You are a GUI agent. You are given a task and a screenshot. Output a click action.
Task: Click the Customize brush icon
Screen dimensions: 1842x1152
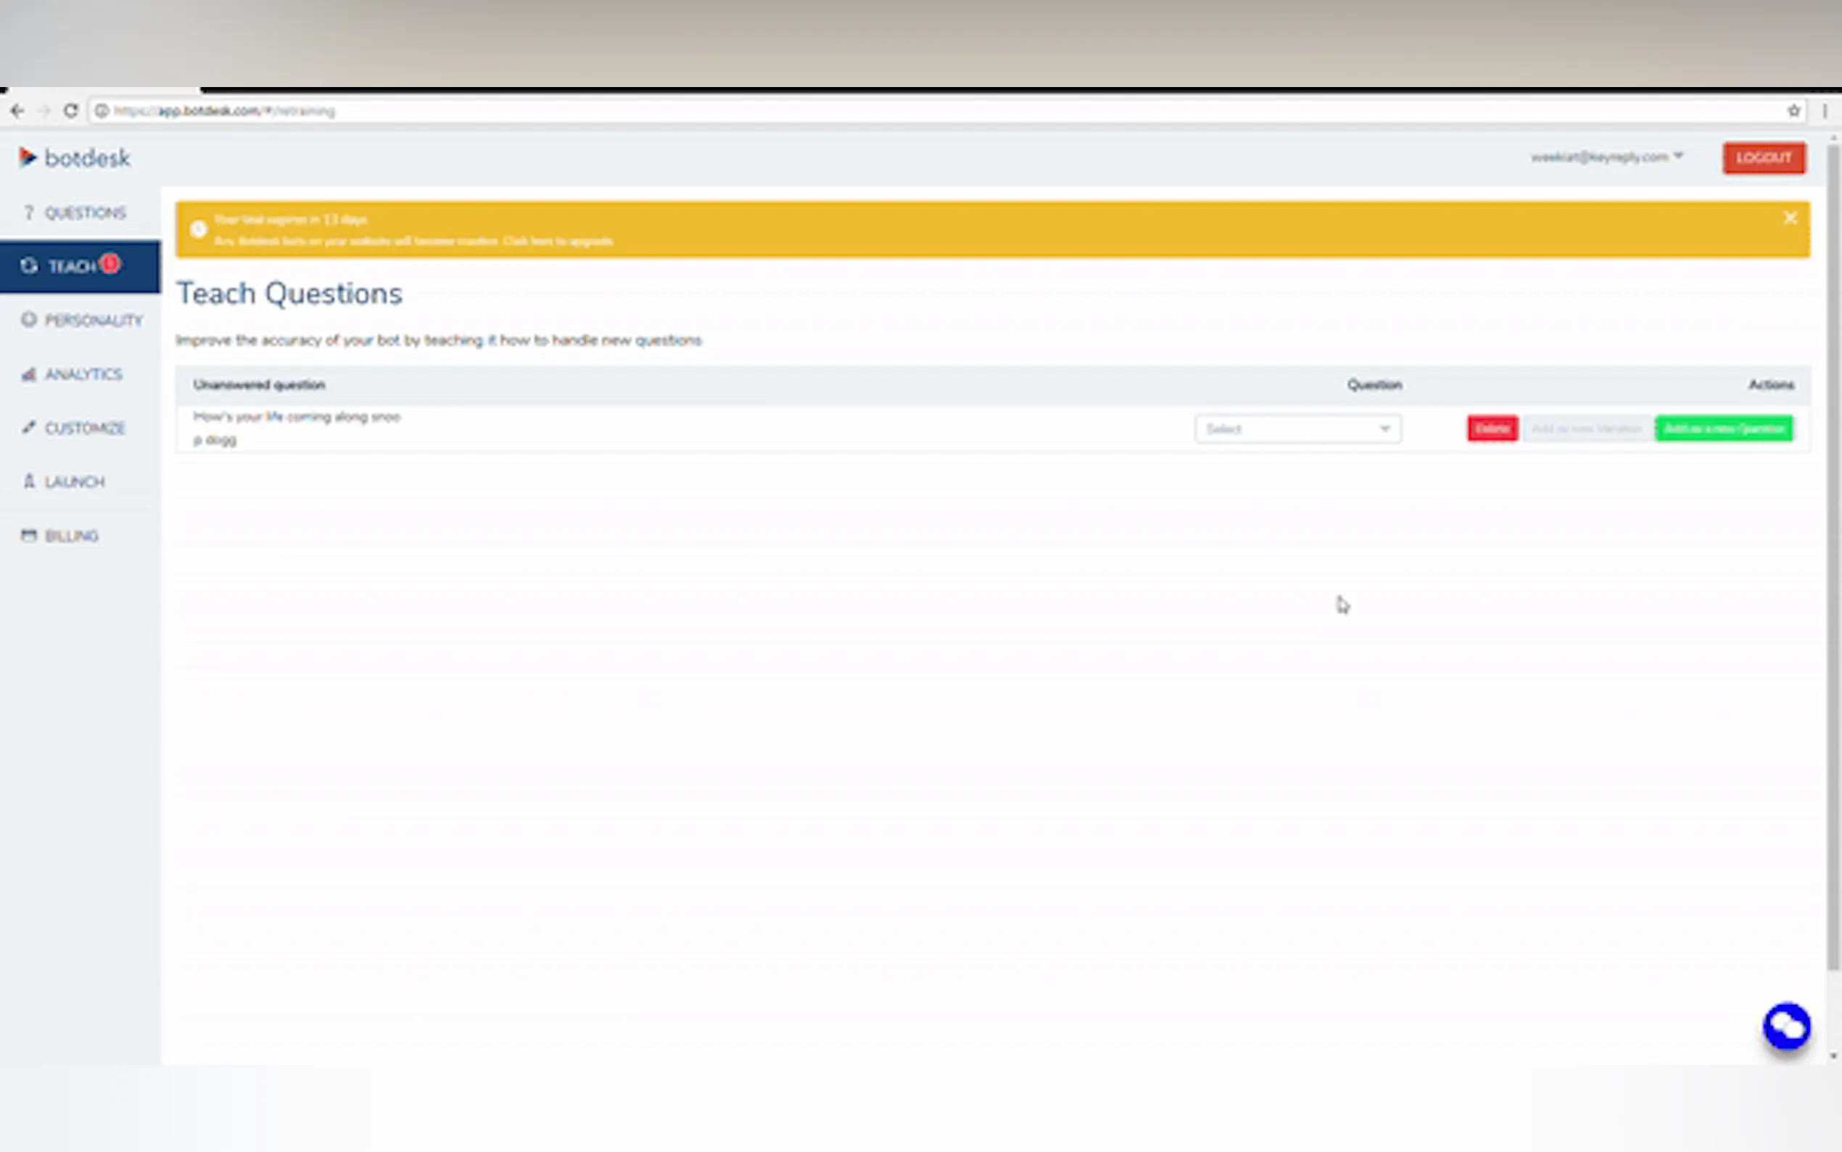[x=29, y=427]
